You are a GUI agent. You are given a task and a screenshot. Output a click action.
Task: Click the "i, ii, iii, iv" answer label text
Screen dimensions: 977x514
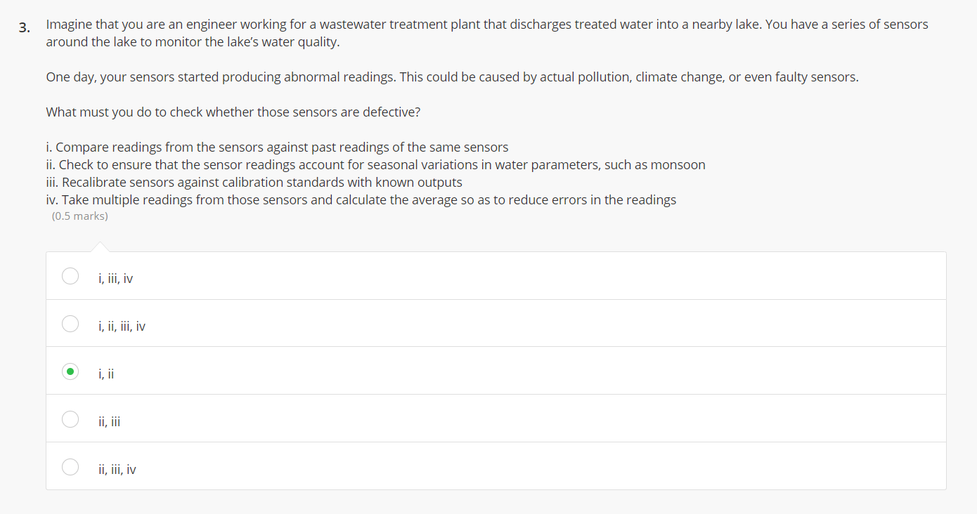coord(122,327)
